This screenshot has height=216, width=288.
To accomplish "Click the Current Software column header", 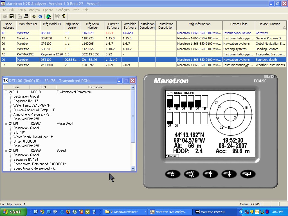I will [x=113, y=26].
